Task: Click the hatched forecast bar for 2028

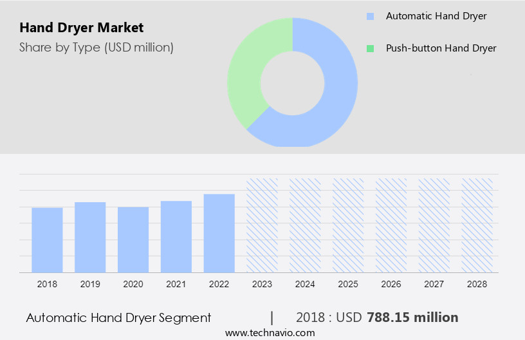Action: point(477,225)
